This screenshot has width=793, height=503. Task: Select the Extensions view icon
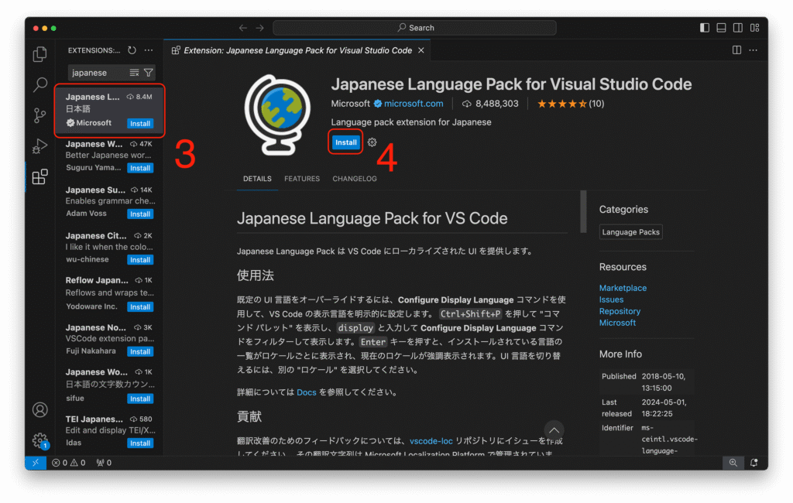[x=40, y=177]
